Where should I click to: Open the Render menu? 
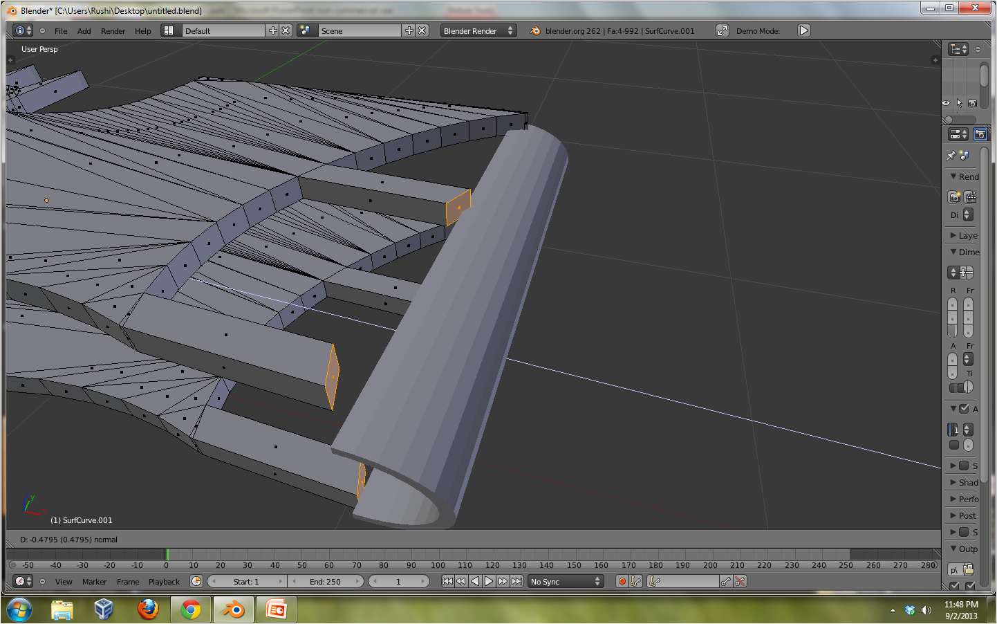[x=113, y=31]
